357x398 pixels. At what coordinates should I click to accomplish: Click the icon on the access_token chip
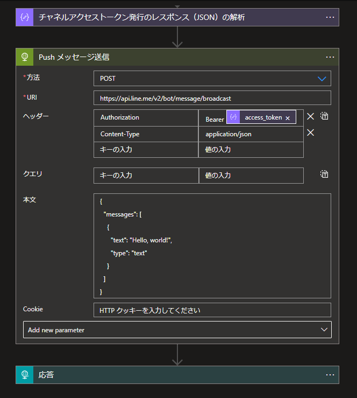point(233,117)
